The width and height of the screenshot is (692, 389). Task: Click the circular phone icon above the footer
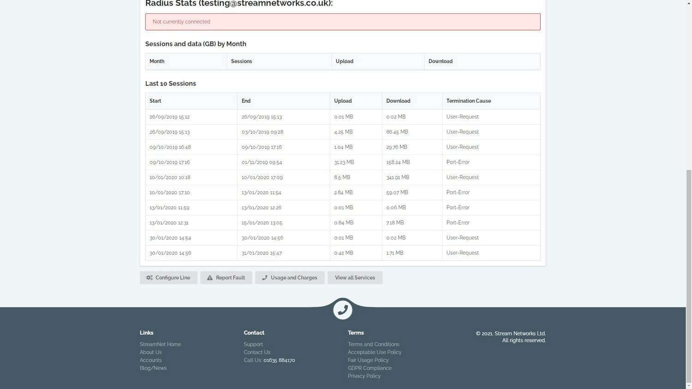click(x=342, y=310)
